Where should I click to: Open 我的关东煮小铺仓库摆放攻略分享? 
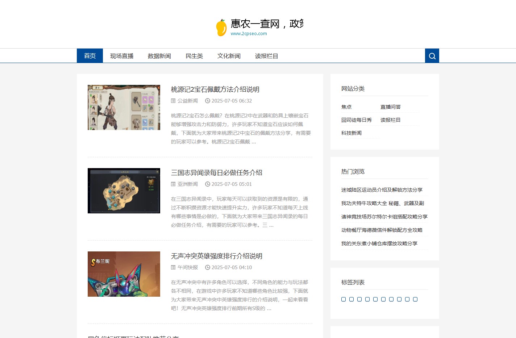(379, 243)
